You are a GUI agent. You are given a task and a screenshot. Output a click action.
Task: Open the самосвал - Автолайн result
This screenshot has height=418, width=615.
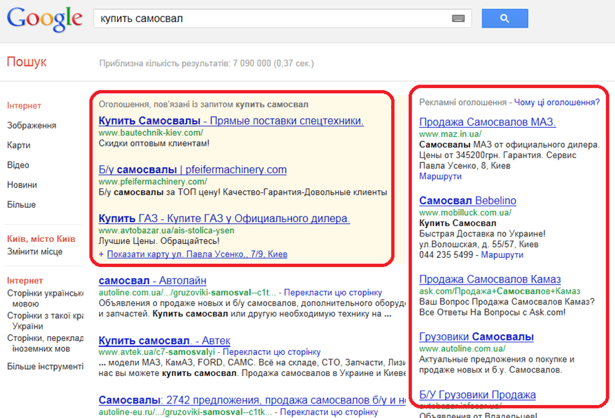click(152, 280)
